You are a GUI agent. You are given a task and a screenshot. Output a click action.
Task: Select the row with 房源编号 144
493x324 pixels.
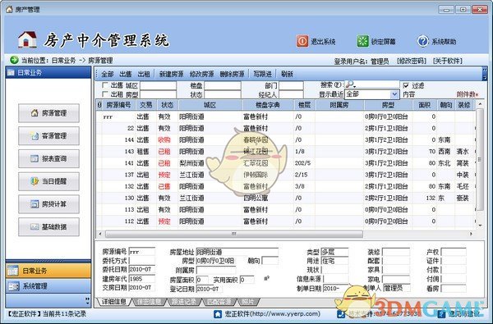[x=285, y=140]
